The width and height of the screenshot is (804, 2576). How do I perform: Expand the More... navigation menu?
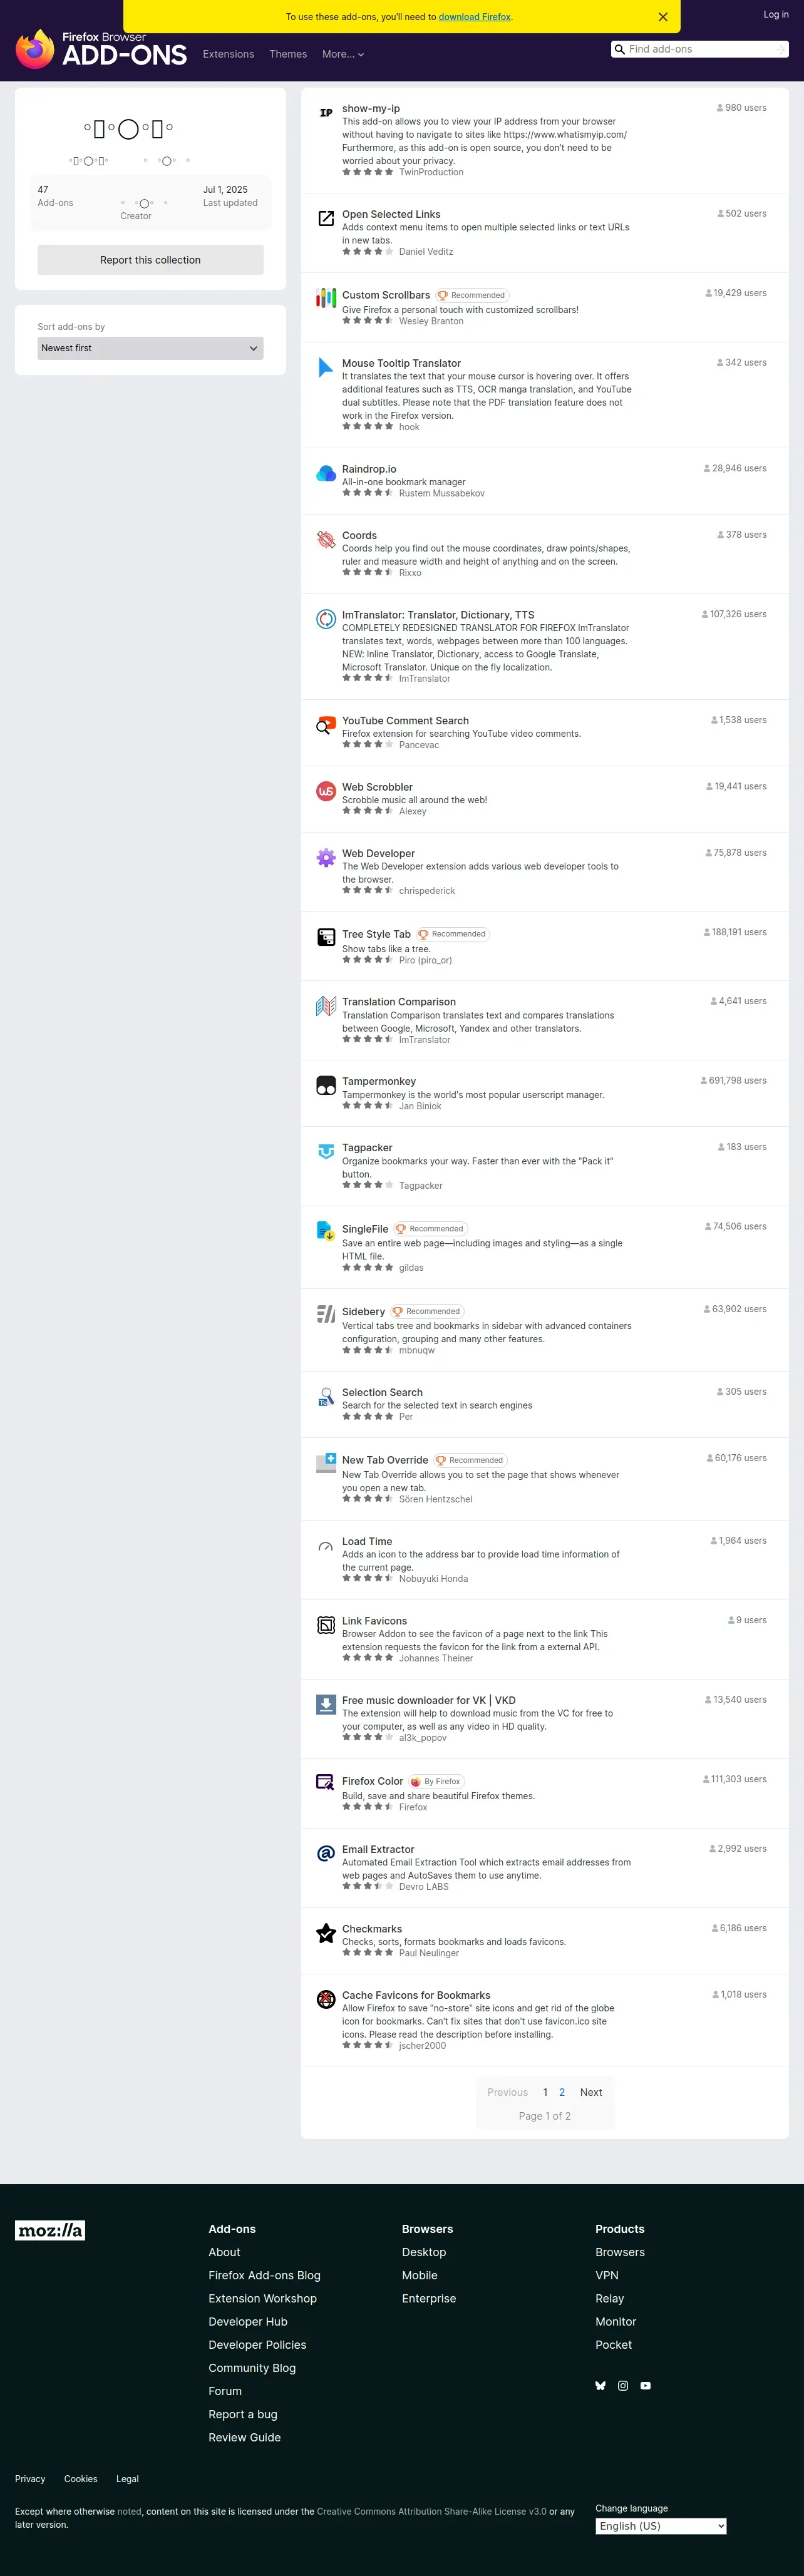point(343,55)
